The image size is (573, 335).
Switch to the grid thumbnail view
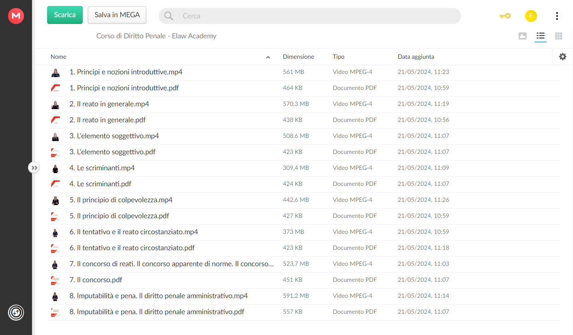tap(559, 36)
